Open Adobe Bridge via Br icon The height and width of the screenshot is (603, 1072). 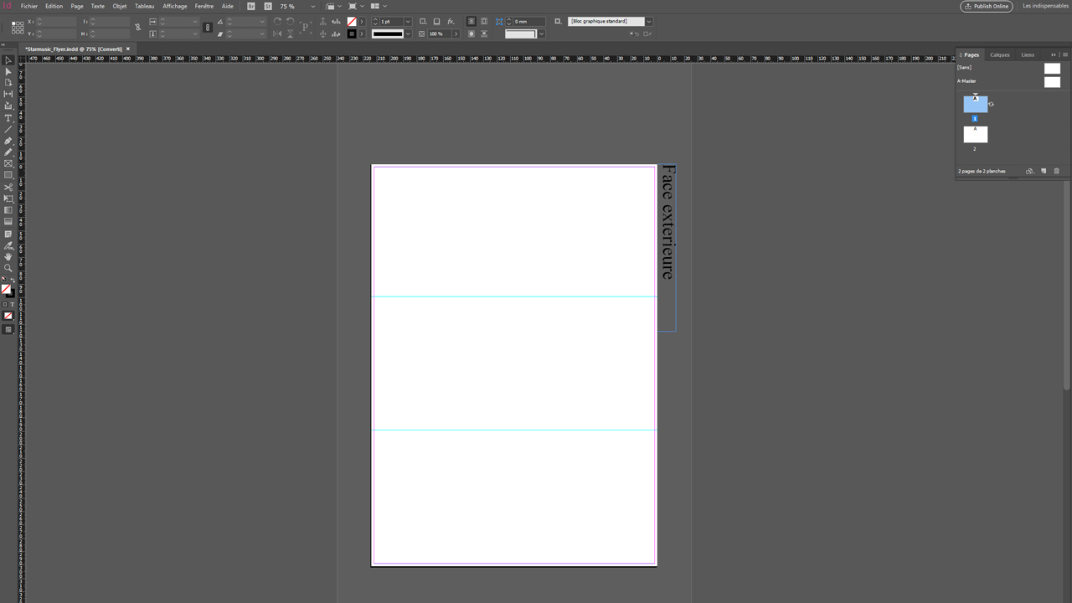click(x=250, y=6)
